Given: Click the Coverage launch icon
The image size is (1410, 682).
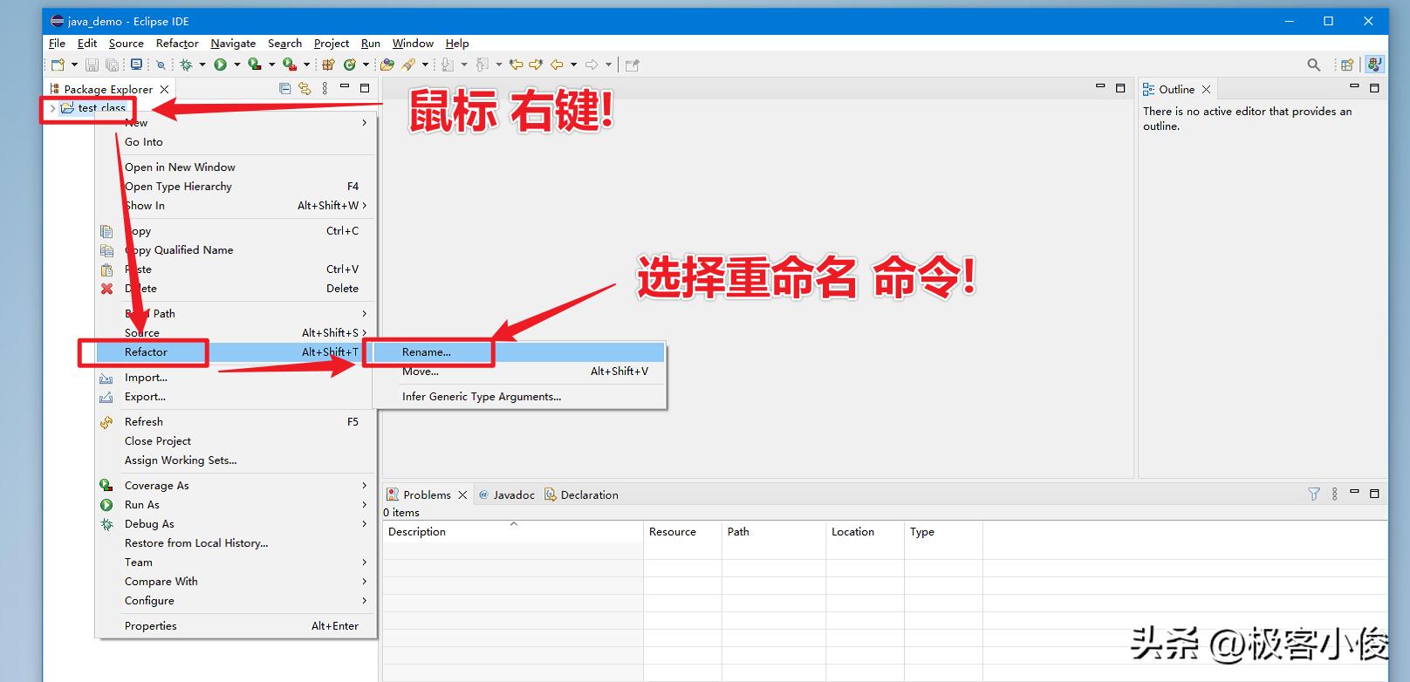Looking at the screenshot, I should [255, 65].
